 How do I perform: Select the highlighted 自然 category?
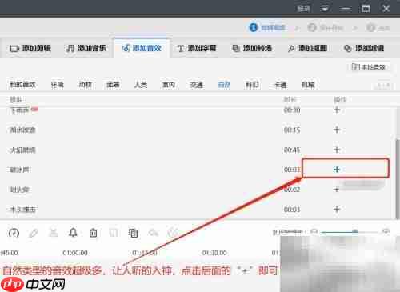point(224,85)
